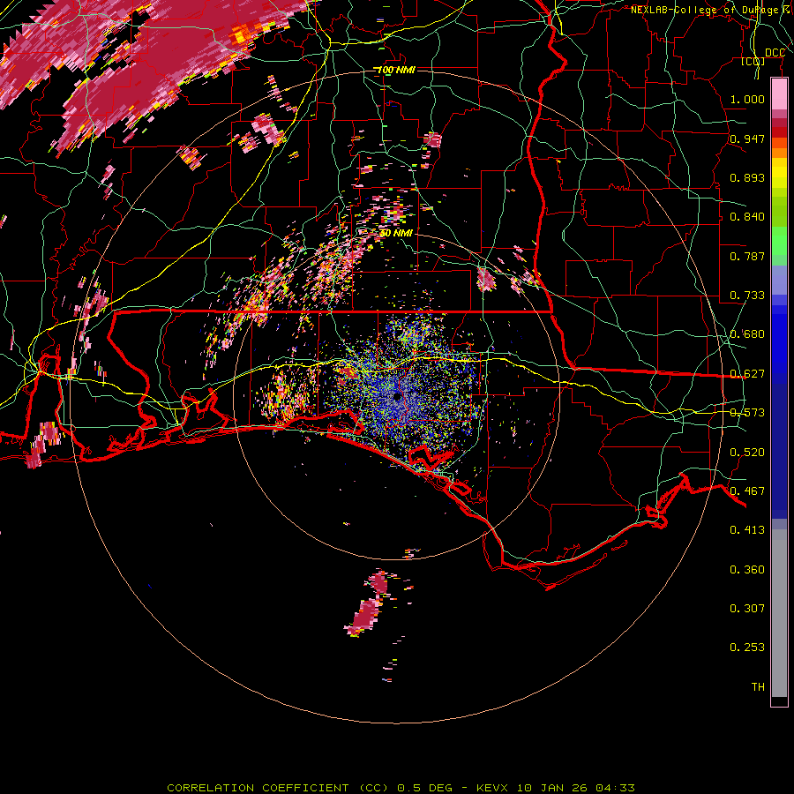Click the [CC] label above color bar
This screenshot has width=794, height=794.
click(x=753, y=61)
